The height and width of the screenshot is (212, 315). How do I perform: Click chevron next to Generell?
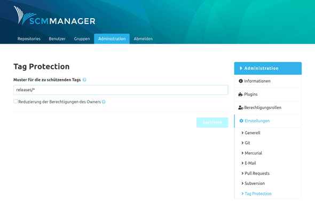[x=242, y=133]
